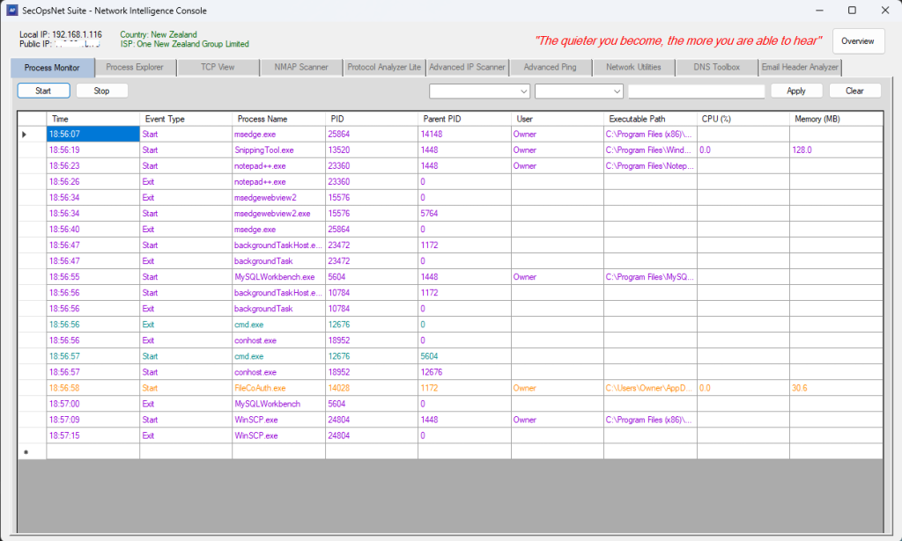Viewport: 902px width, 541px height.
Task: Apply the process filter
Action: click(795, 91)
